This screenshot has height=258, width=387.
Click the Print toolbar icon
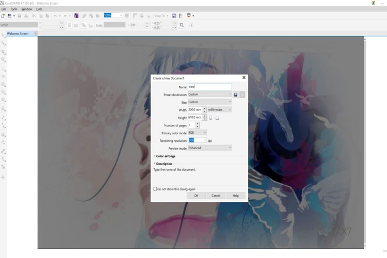(26, 16)
